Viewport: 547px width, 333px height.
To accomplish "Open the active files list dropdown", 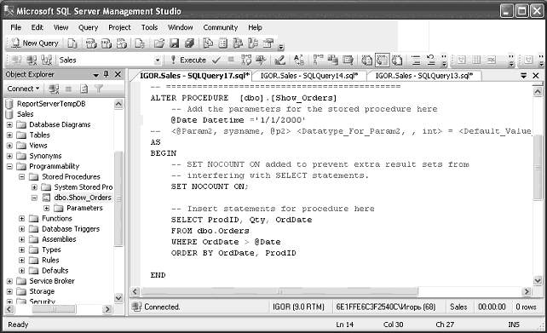I will [x=523, y=75].
